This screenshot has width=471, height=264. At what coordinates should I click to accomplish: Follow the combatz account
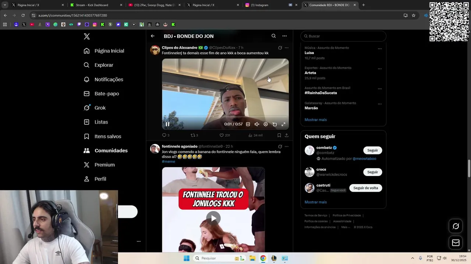click(x=372, y=150)
